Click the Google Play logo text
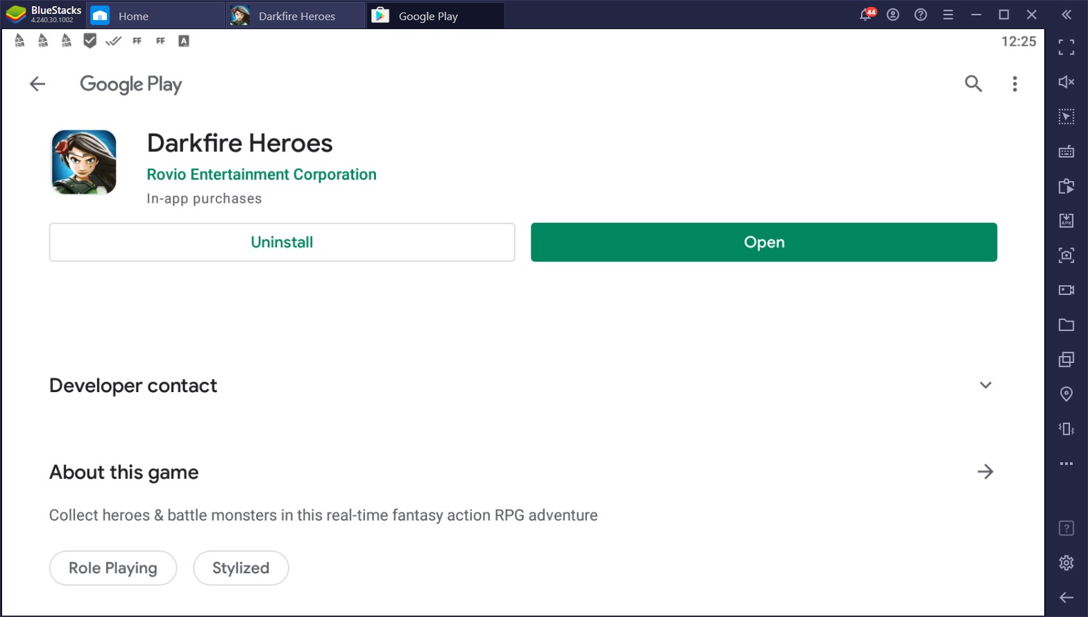Image resolution: width=1088 pixels, height=617 pixels. tap(131, 85)
